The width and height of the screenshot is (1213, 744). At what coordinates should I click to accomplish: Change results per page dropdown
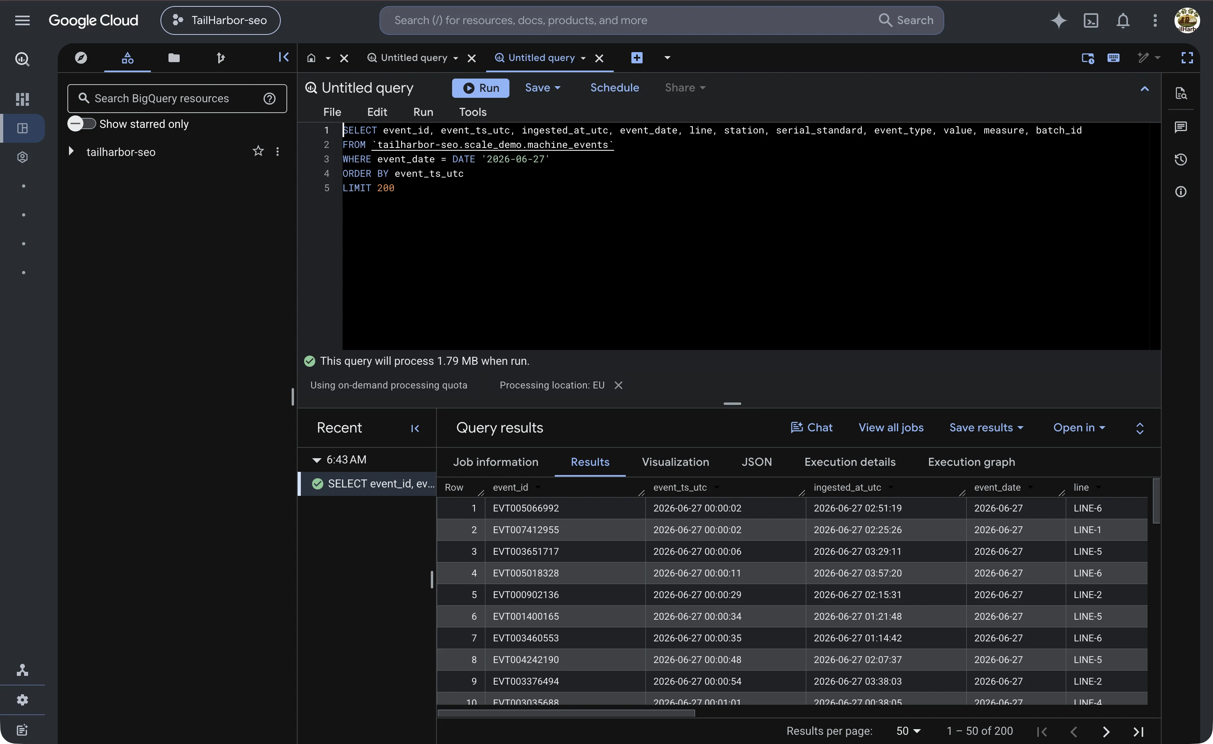pos(908,731)
